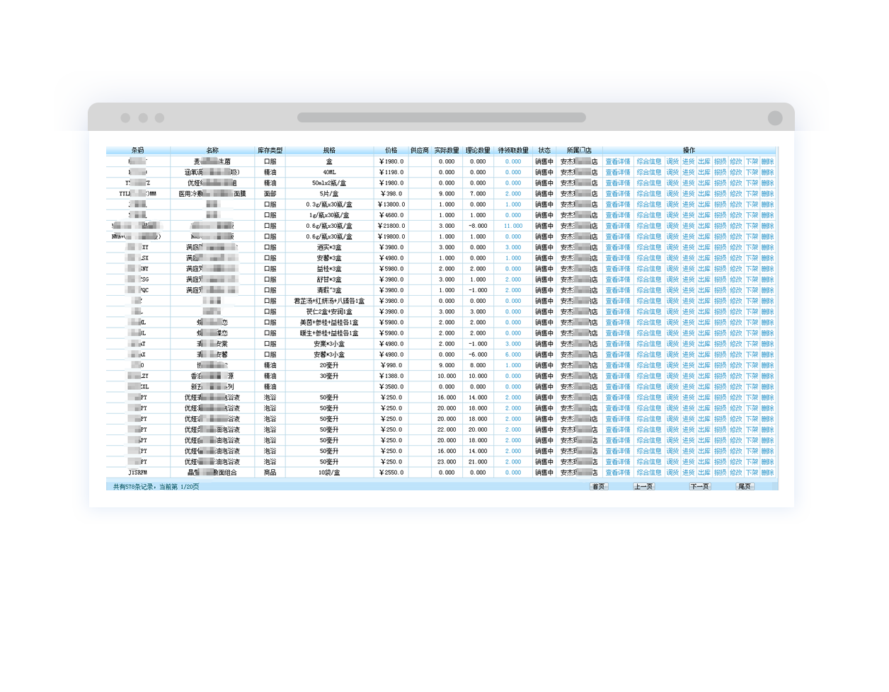
Task: Click the round icon right of address bar
Action: [775, 117]
